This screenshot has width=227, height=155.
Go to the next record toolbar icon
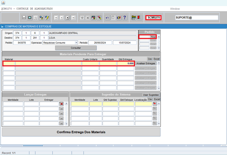tap(68, 18)
